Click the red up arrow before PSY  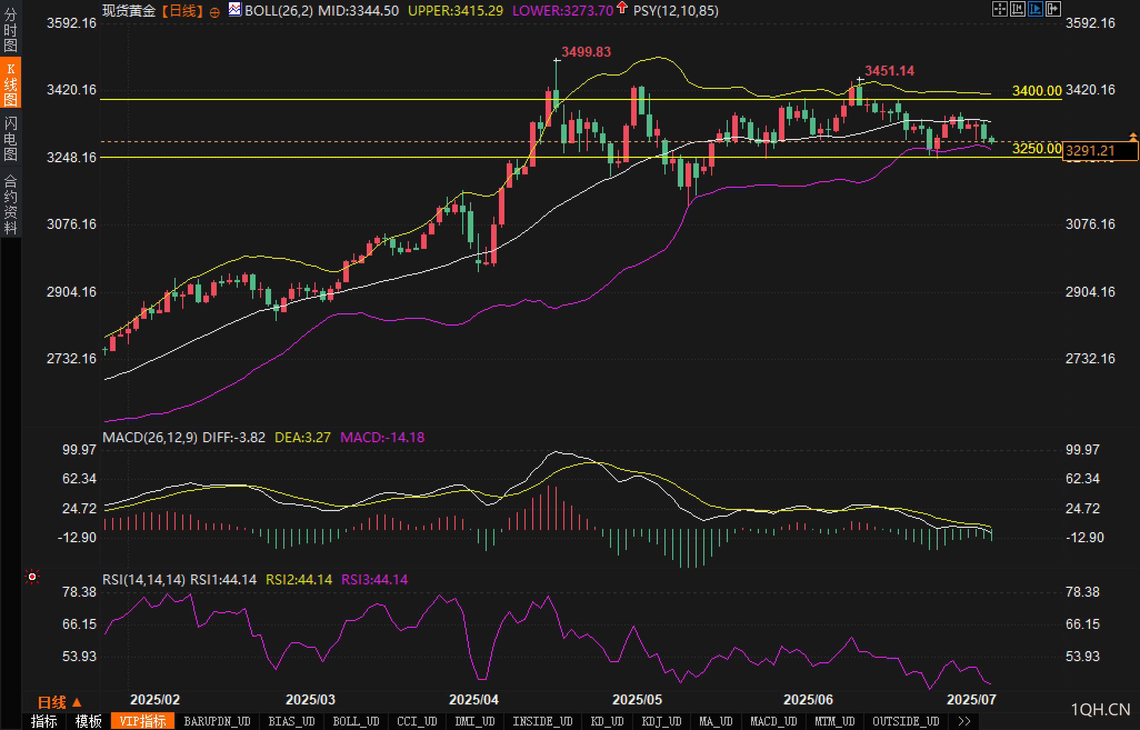[x=622, y=8]
